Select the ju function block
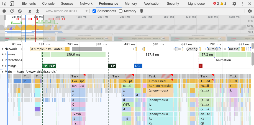254x125 pixels. [x=160, y=105]
